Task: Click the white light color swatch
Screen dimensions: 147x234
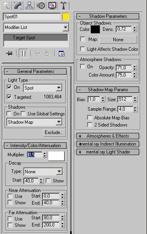Action: click(56, 156)
